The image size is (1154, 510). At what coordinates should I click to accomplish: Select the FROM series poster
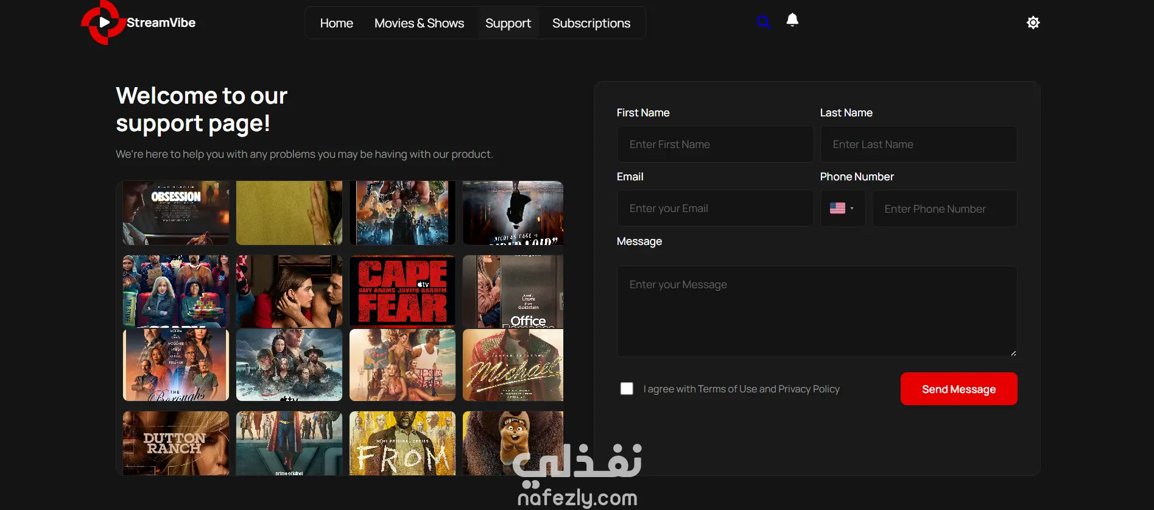click(403, 443)
